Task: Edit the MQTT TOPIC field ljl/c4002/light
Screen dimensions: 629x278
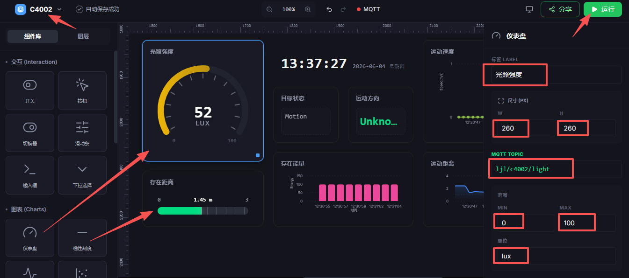Action: [557, 169]
